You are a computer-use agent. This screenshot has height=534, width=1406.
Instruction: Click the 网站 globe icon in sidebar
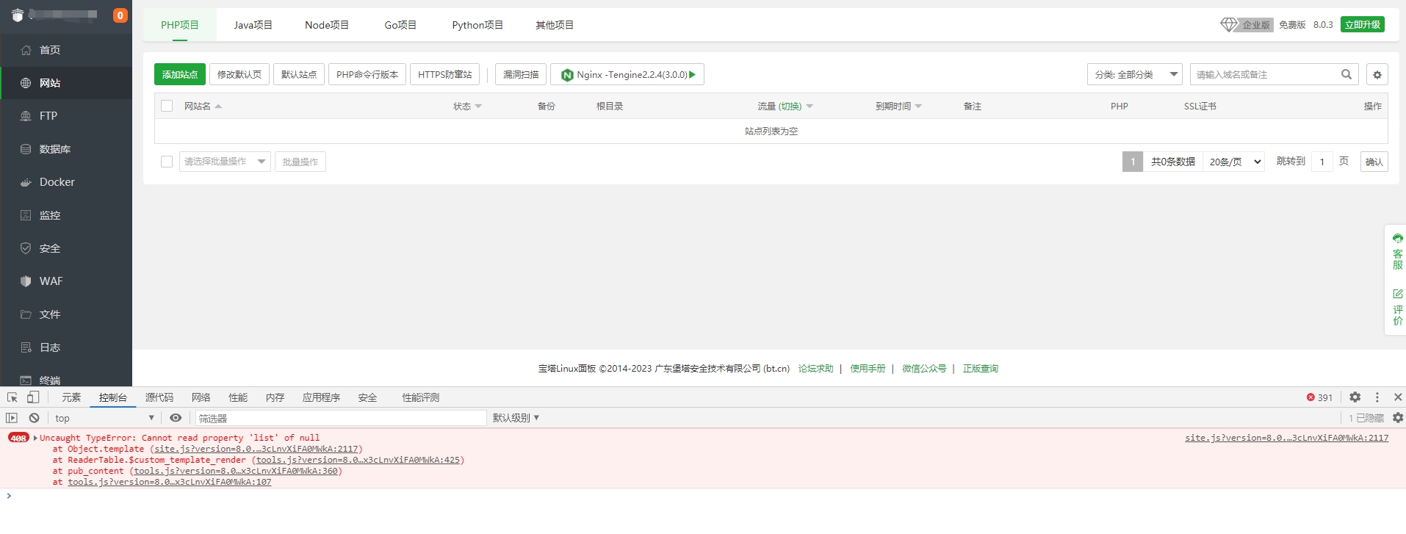[26, 83]
